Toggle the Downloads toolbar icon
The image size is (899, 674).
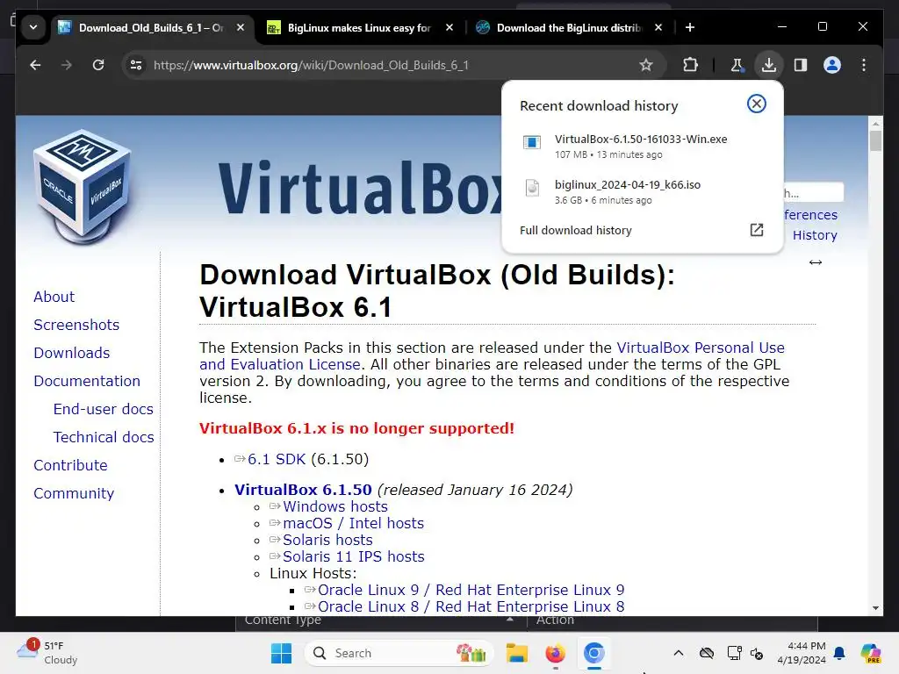tap(769, 65)
